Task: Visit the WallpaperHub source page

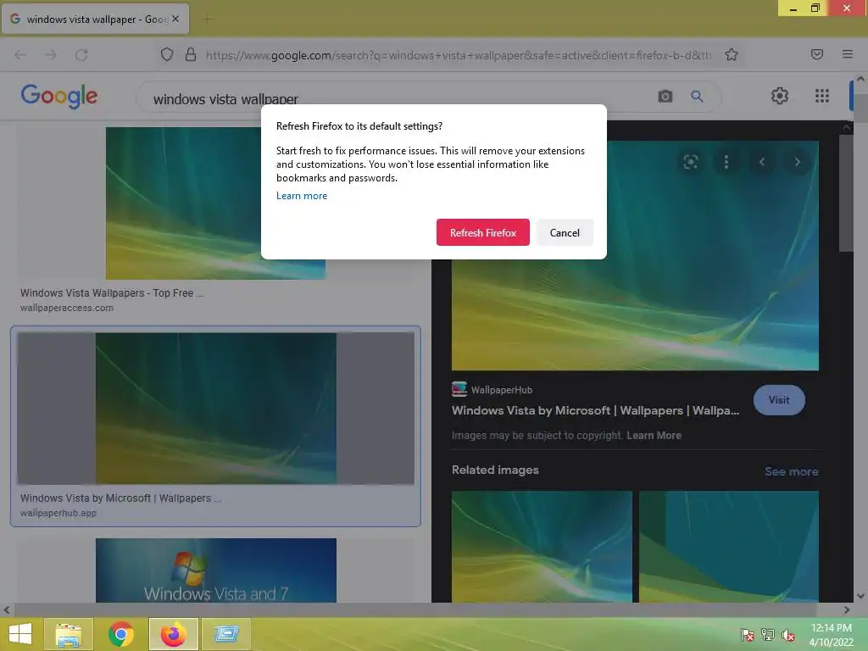Action: pos(779,400)
